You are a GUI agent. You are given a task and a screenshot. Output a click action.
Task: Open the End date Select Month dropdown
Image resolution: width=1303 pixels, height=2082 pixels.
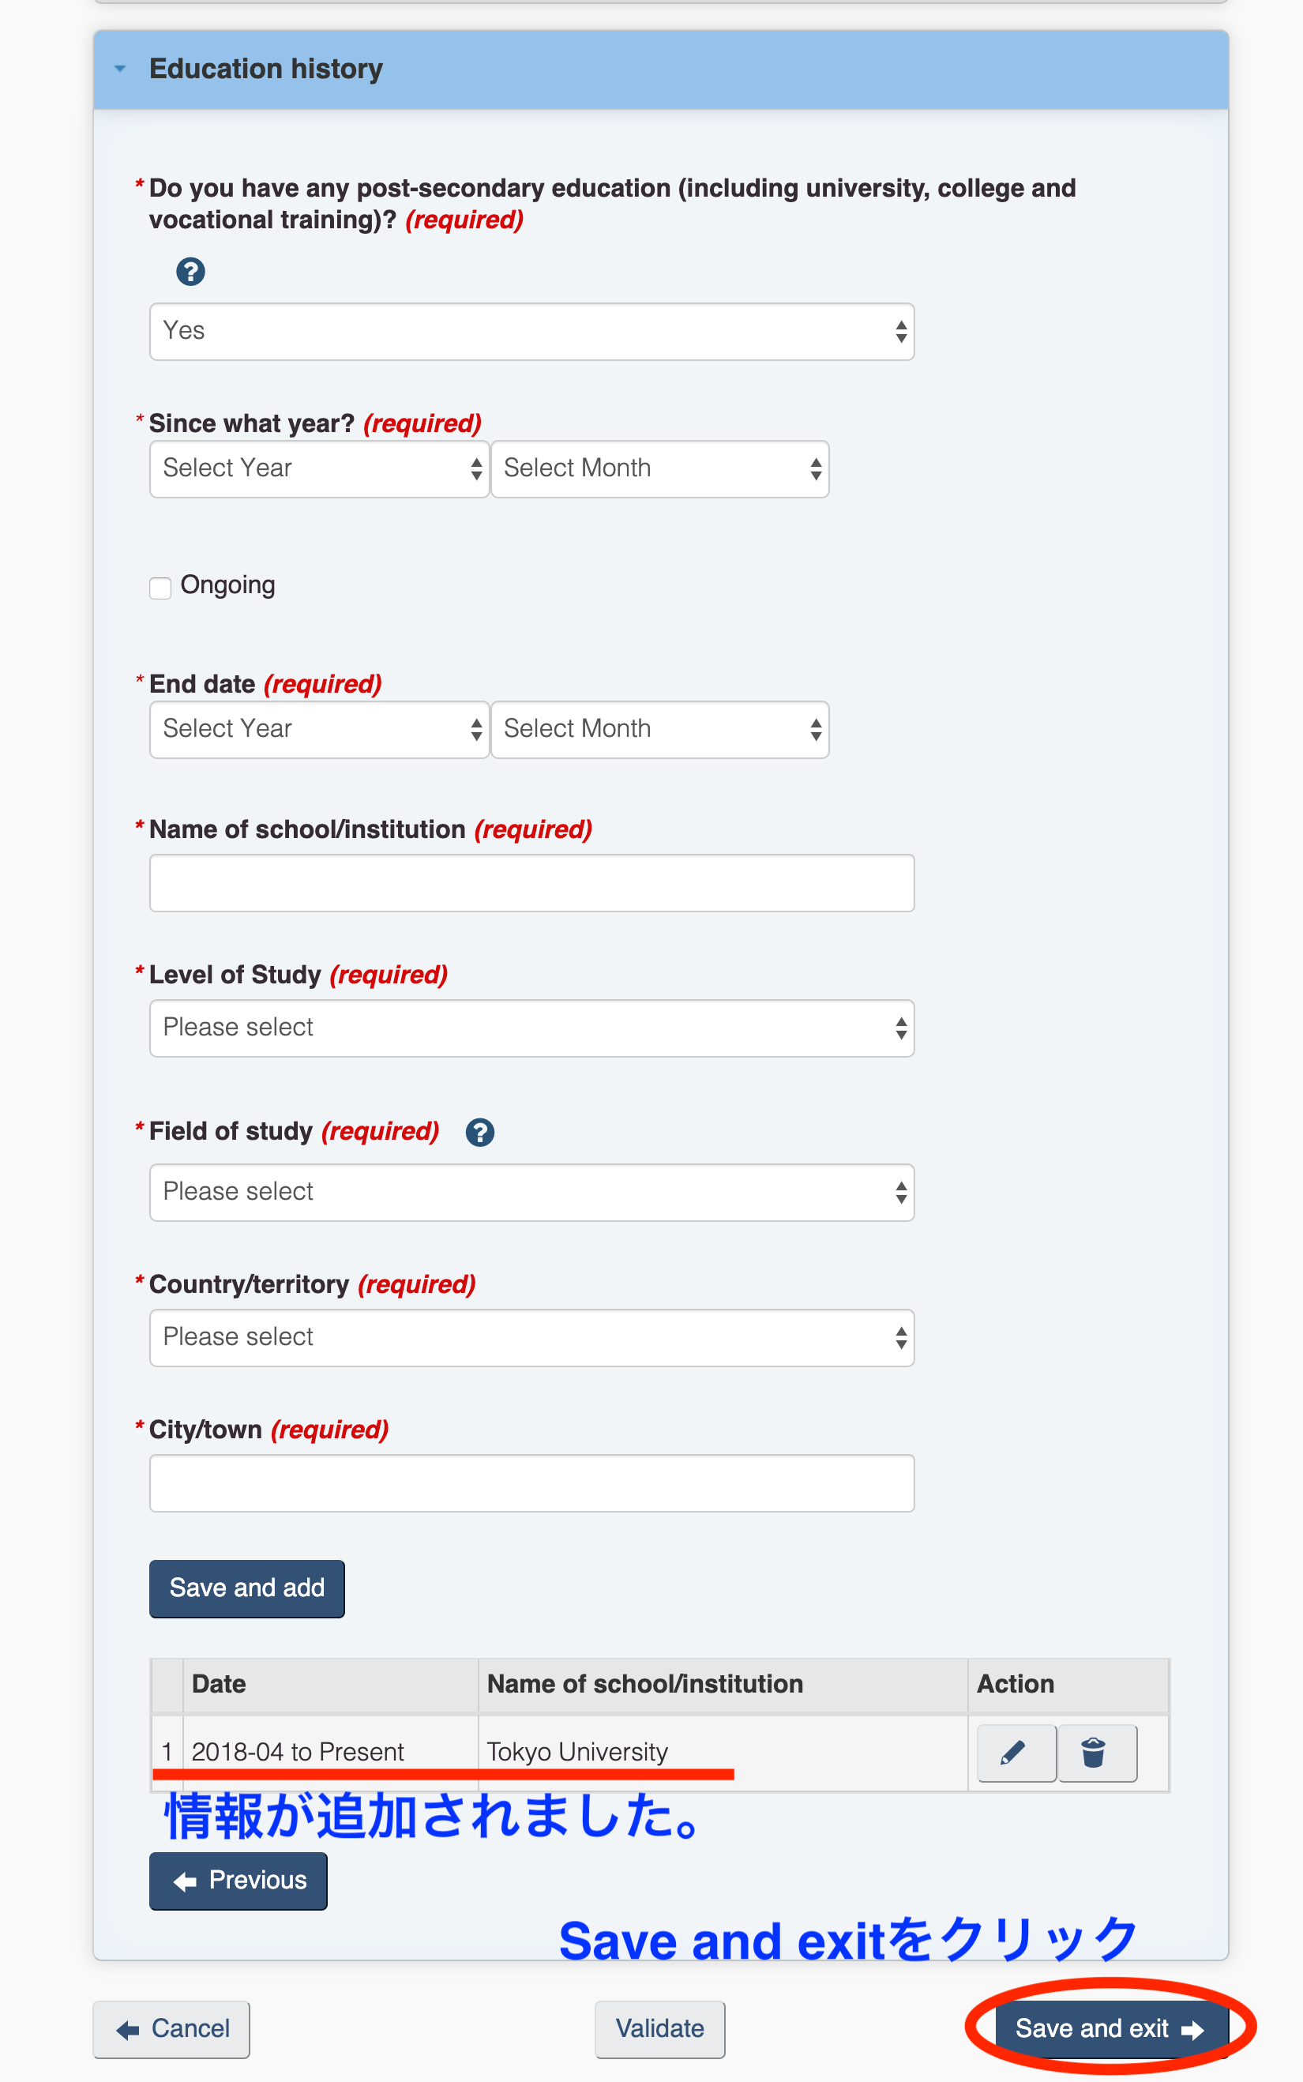point(659,730)
